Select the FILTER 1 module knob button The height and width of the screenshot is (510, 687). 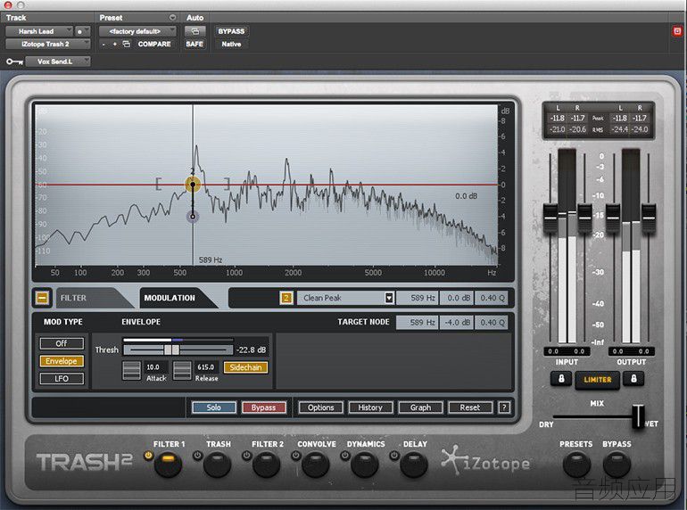point(169,464)
